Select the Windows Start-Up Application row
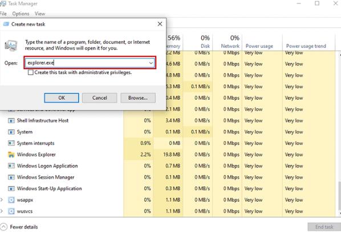Screen dimensions: 341x232 pos(168,189)
